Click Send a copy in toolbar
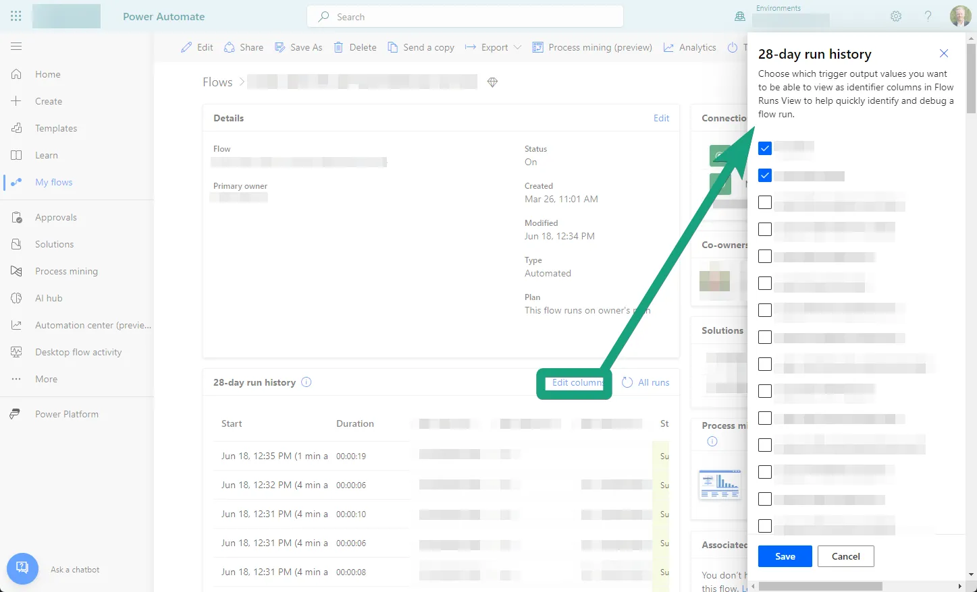Screen dimensions: 977x592 click(x=421, y=47)
